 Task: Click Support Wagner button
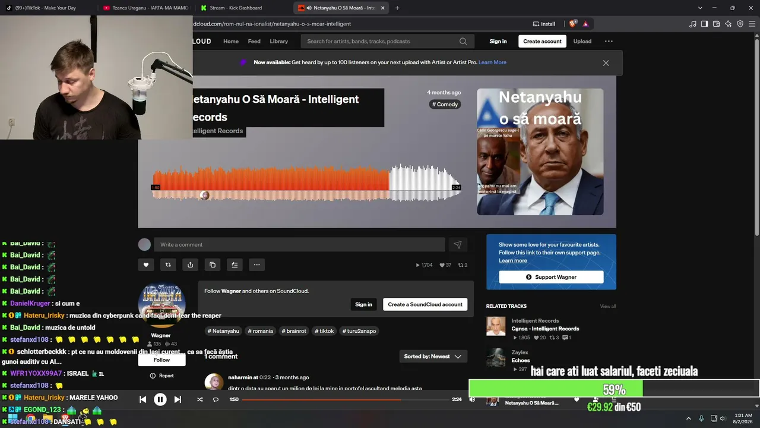551,277
